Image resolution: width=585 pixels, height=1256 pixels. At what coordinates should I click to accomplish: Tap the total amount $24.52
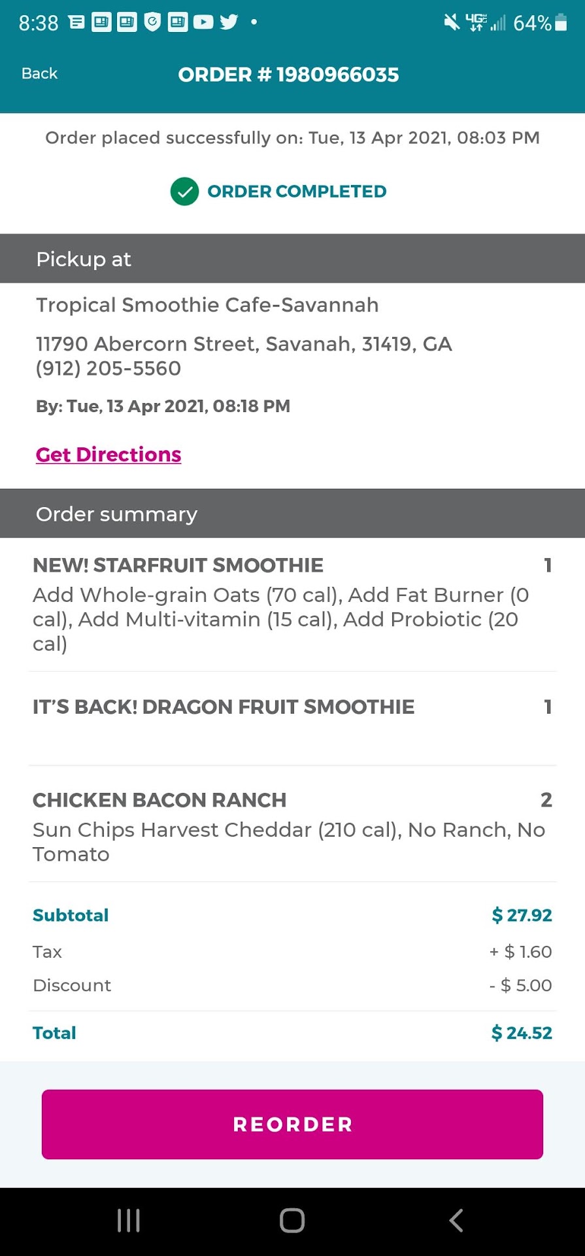click(522, 1033)
